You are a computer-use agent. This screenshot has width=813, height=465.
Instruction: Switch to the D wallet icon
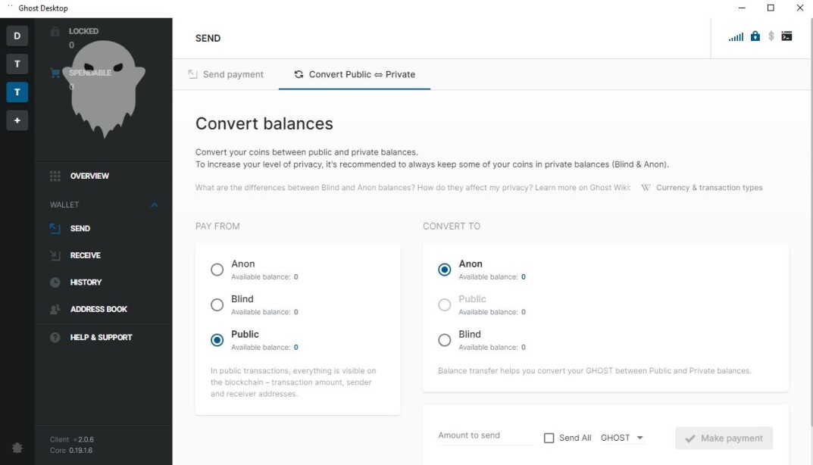(x=17, y=36)
